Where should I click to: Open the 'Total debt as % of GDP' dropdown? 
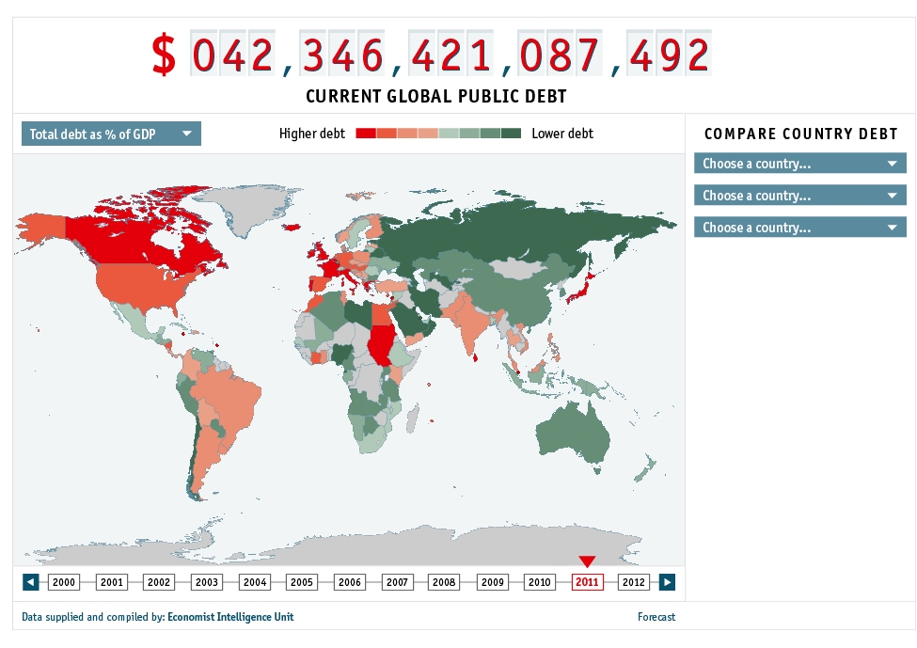pyautogui.click(x=111, y=134)
